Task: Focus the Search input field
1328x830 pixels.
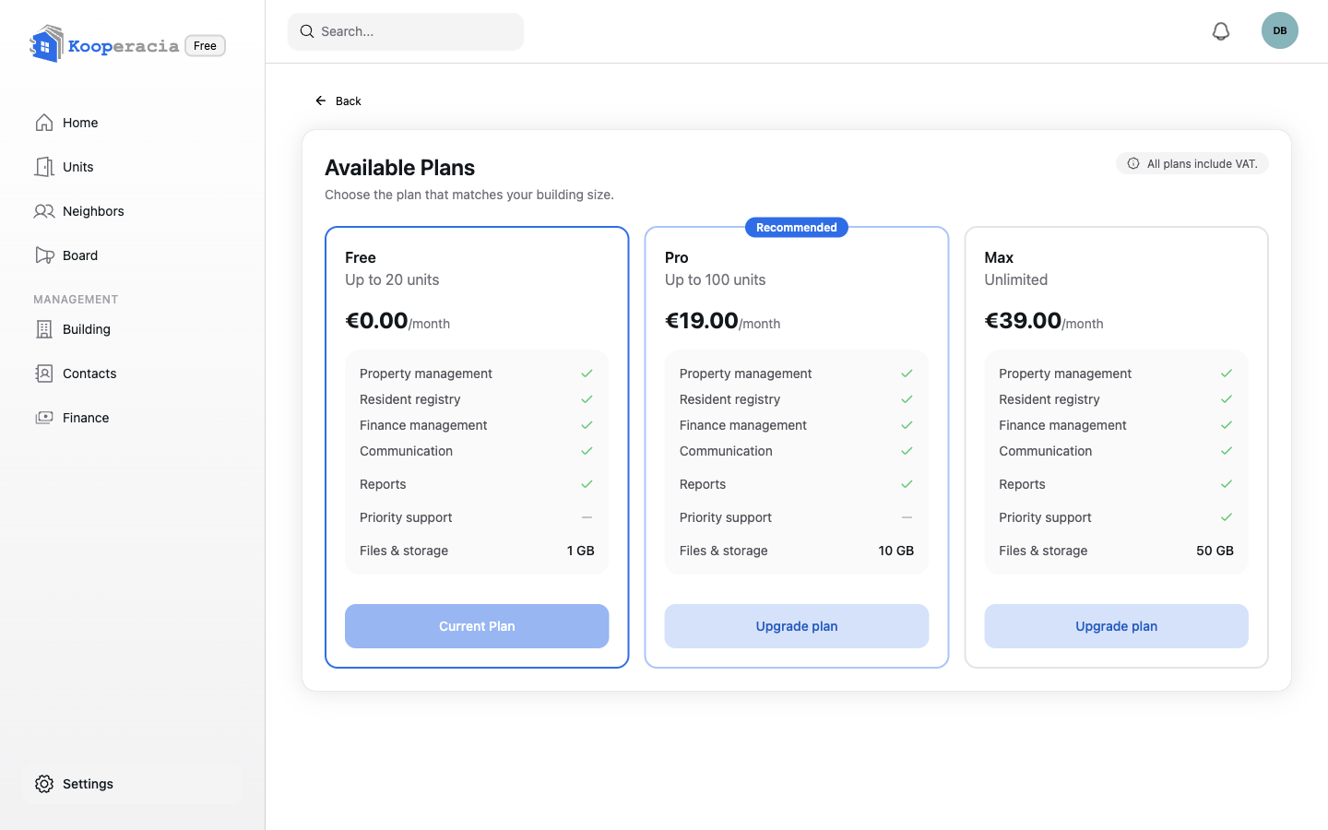Action: [406, 31]
